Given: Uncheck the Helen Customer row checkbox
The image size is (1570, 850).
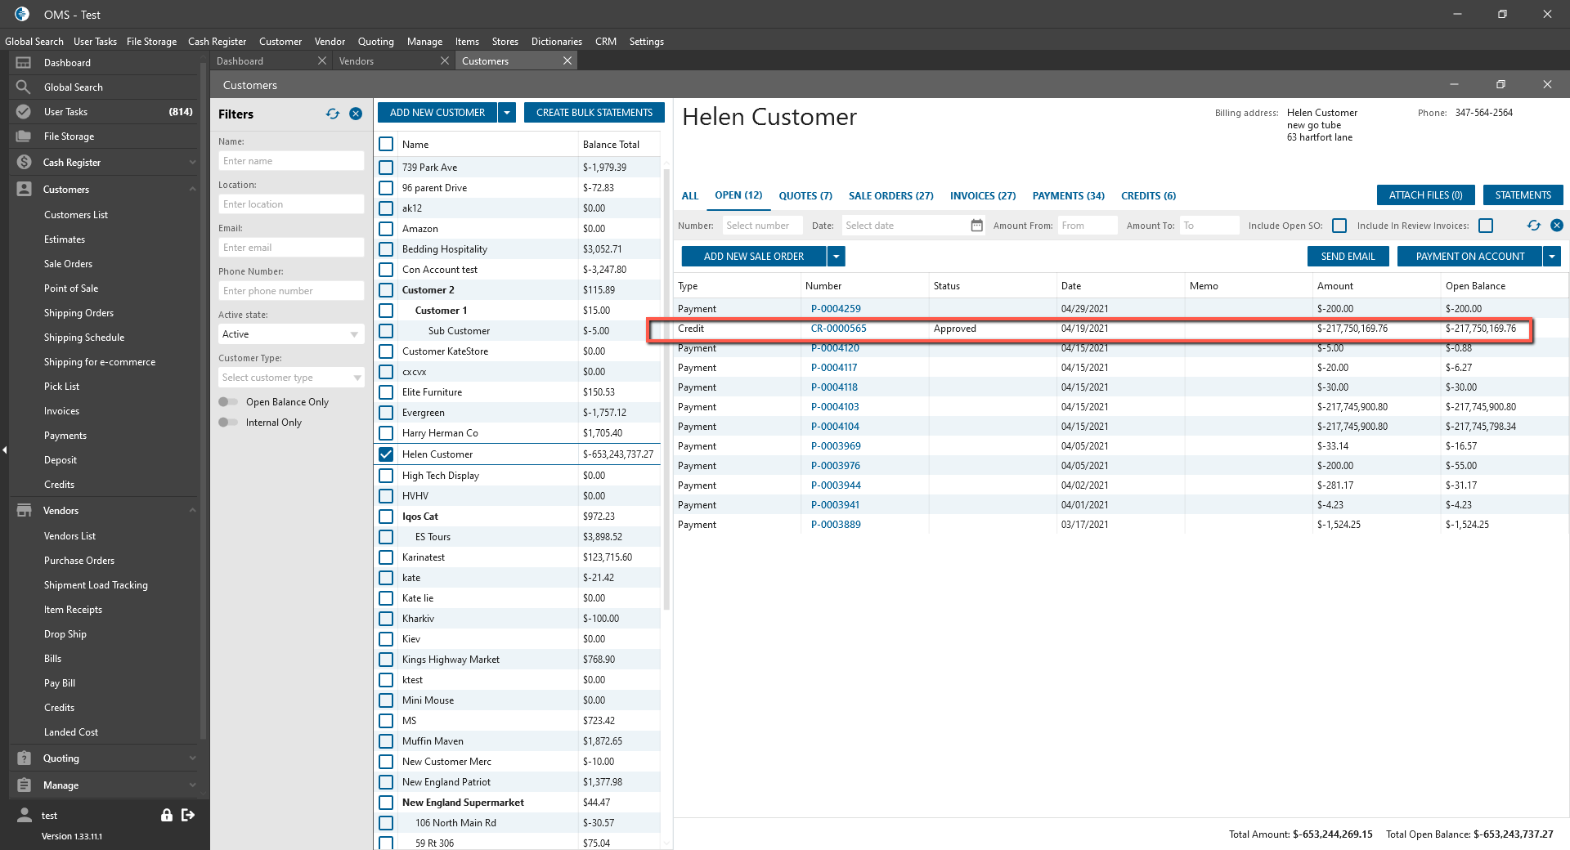Looking at the screenshot, I should click(x=386, y=454).
